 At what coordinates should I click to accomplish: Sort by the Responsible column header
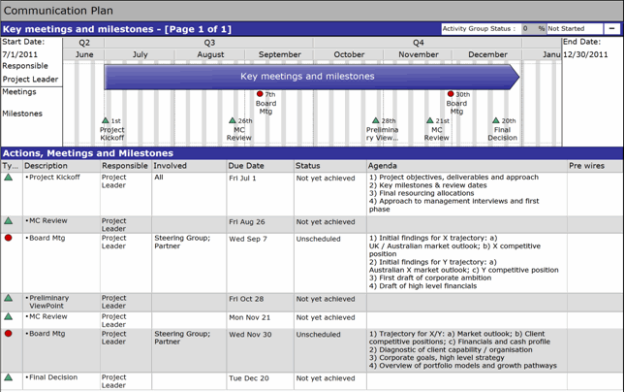pyautogui.click(x=126, y=166)
